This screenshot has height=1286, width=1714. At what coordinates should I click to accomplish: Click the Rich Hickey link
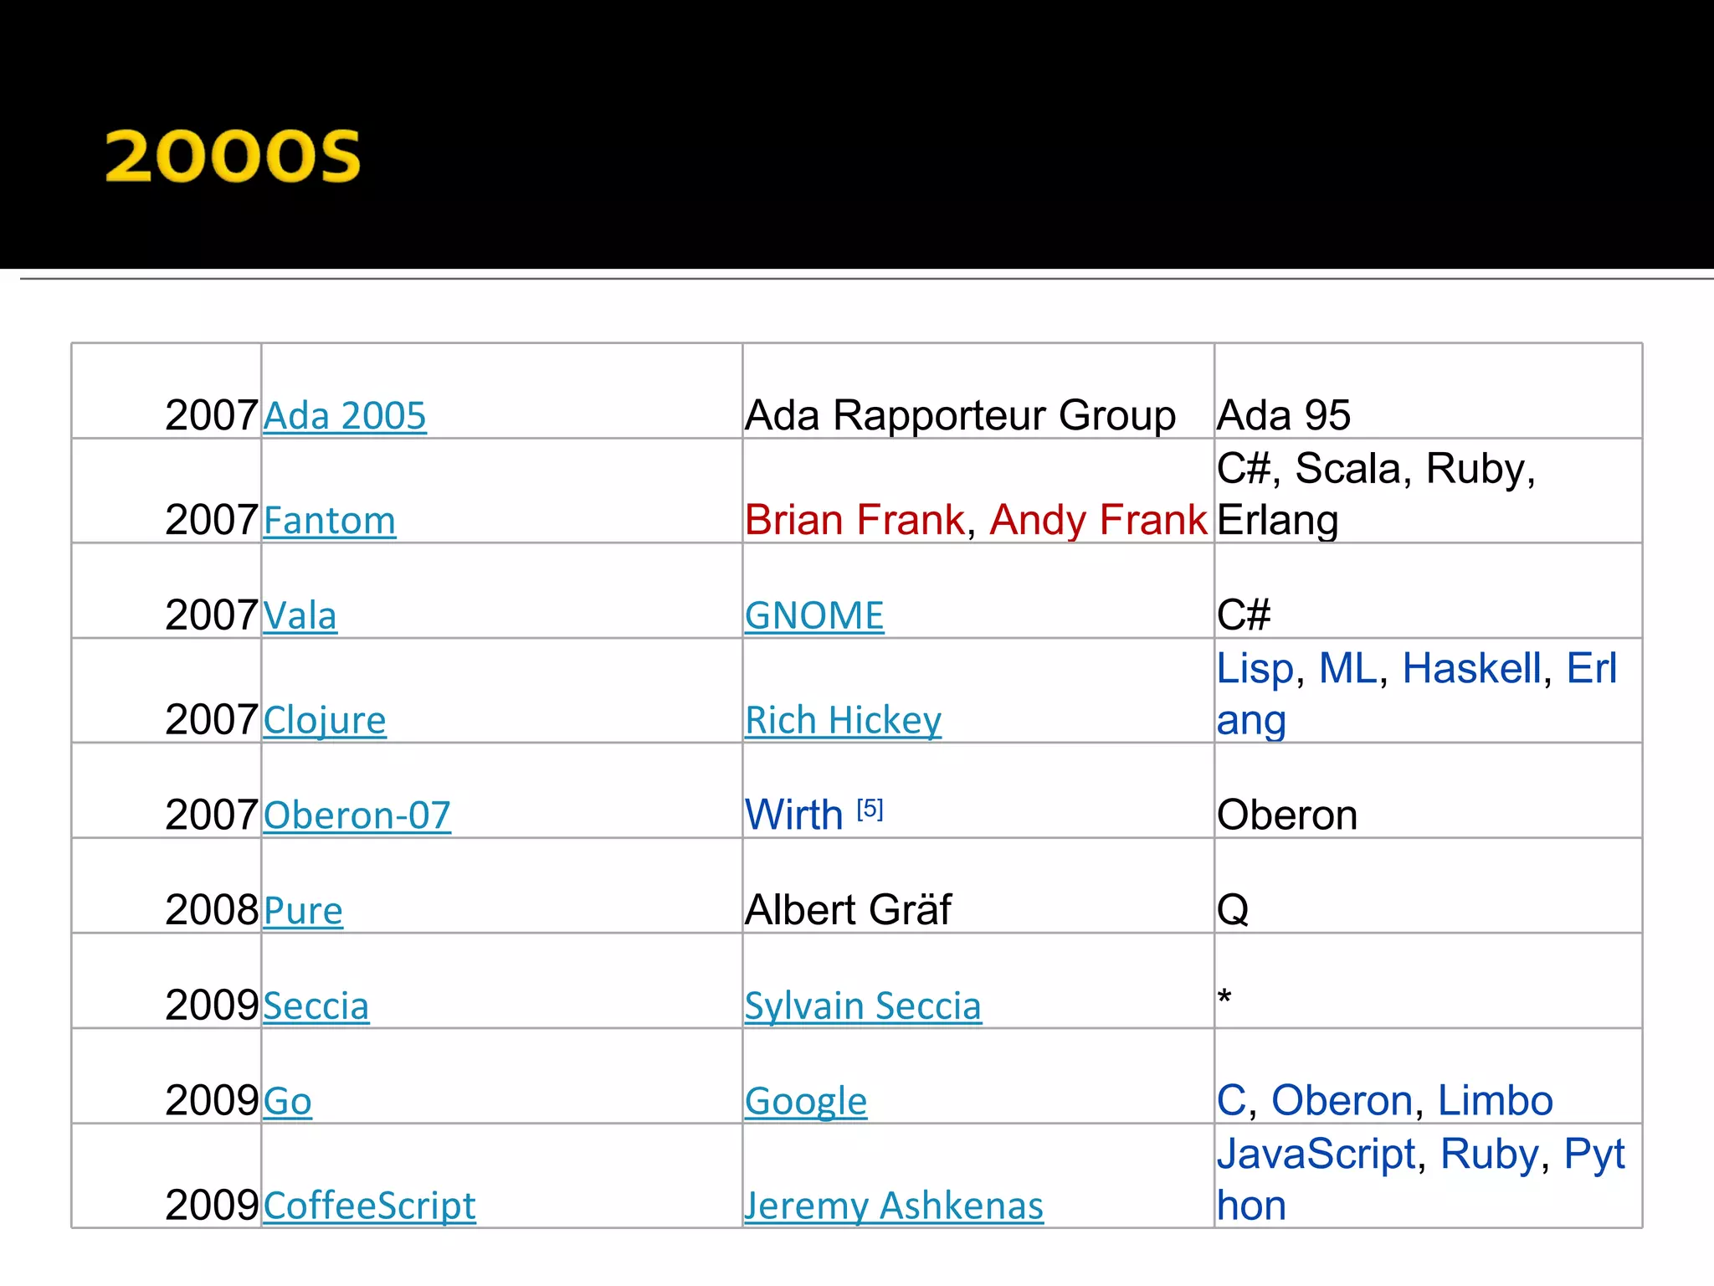(x=843, y=721)
